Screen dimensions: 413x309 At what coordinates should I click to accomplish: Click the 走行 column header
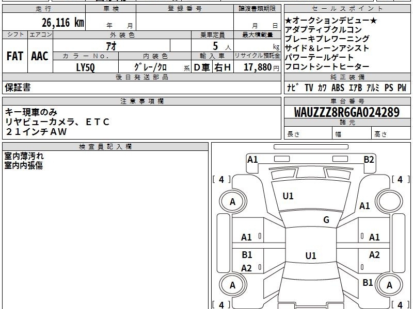[x=44, y=9]
